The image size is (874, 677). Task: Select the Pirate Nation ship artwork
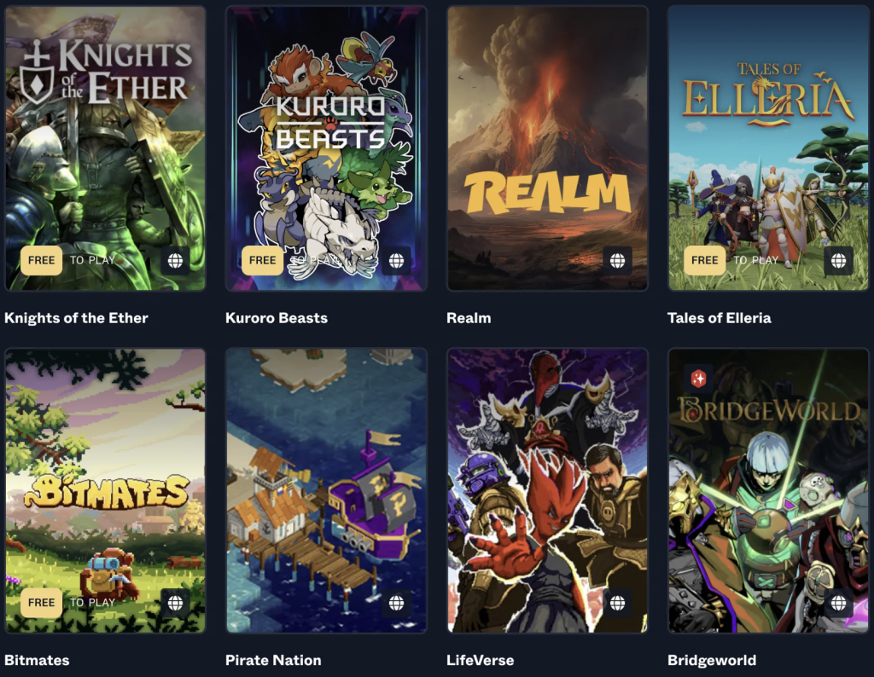[326, 490]
